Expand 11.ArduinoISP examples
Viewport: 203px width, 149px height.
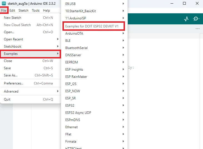coord(94,18)
